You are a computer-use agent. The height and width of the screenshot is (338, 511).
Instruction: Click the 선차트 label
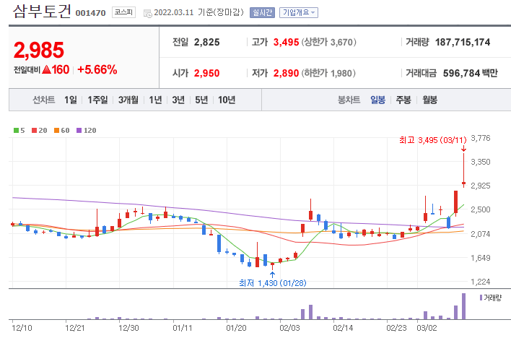coord(44,100)
